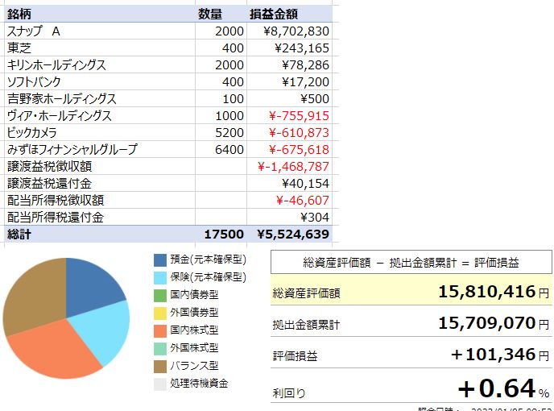This screenshot has width=554, height=411.
Task: Click the みずほフィナンシャルグループ row name
Action: (72, 150)
